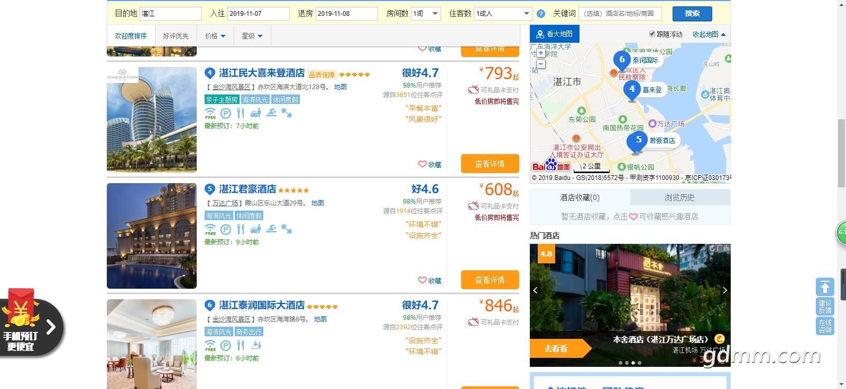Click the page vertical scrollbar thumb
846x389 pixels.
point(841,154)
